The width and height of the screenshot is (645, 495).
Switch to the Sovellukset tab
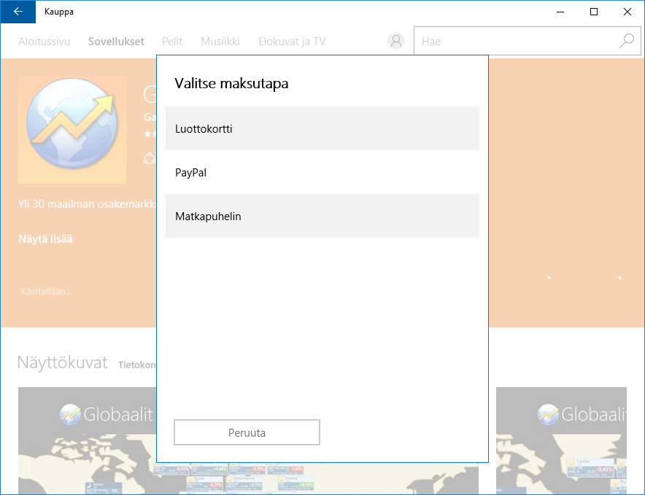click(x=116, y=42)
